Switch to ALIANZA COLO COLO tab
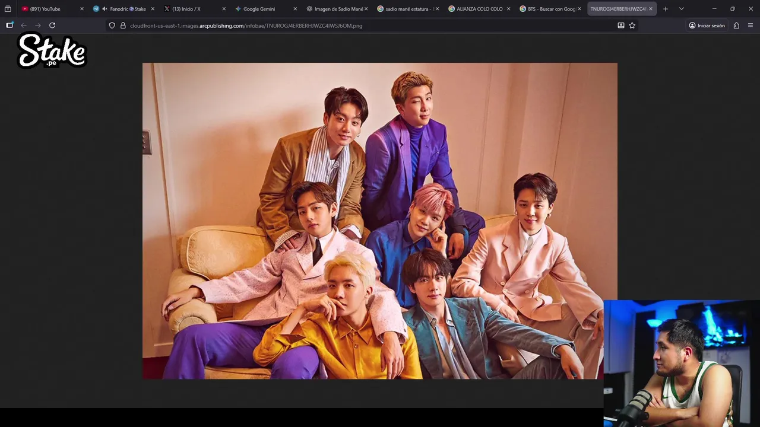The width and height of the screenshot is (760, 427). pyautogui.click(x=479, y=9)
